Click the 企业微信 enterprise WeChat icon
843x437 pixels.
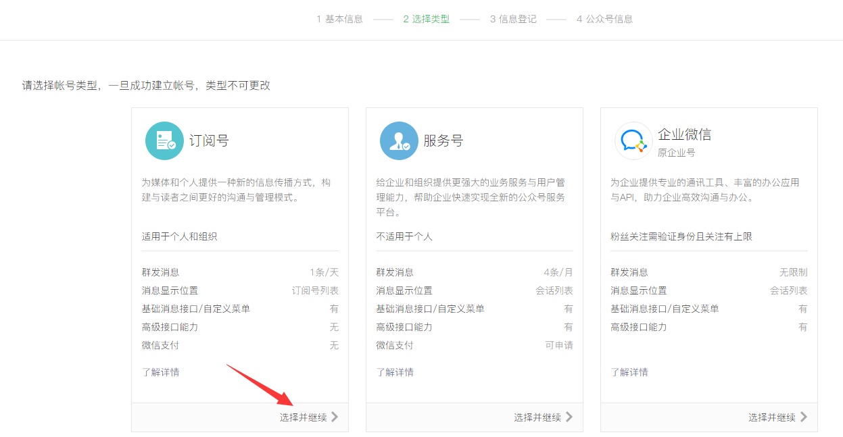(x=633, y=140)
